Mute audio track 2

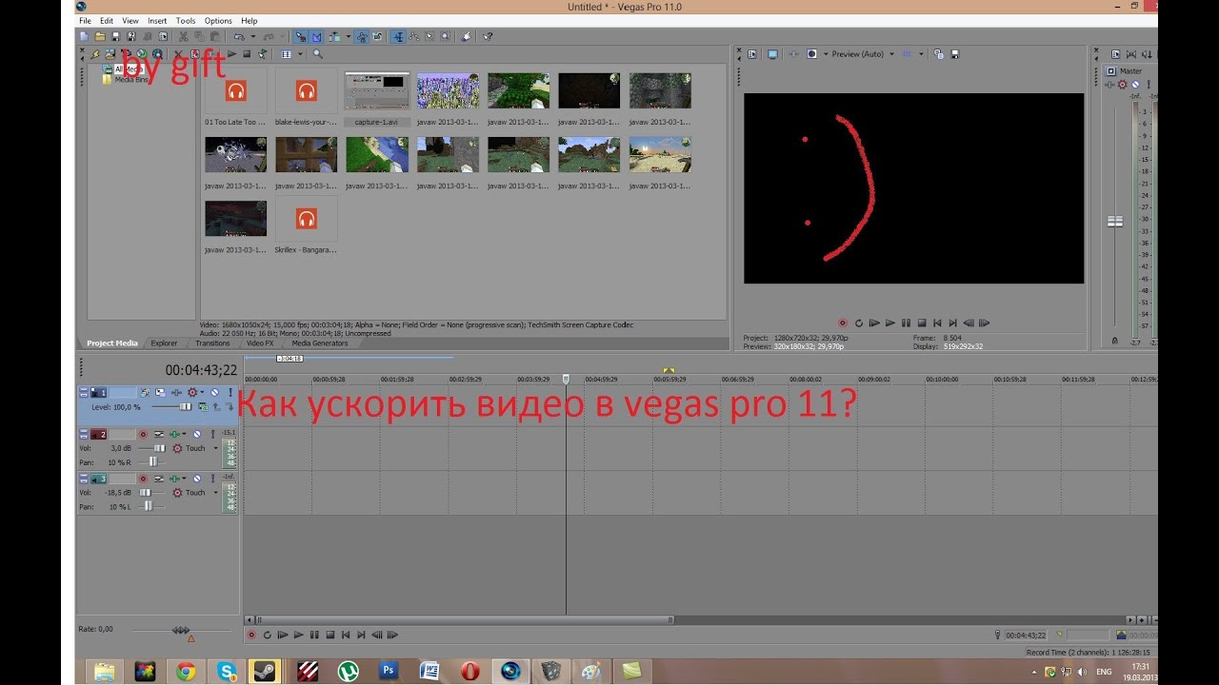coord(197,434)
